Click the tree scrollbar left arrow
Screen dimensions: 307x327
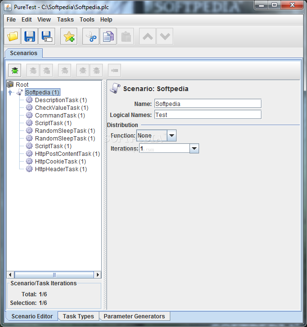coord(11,275)
